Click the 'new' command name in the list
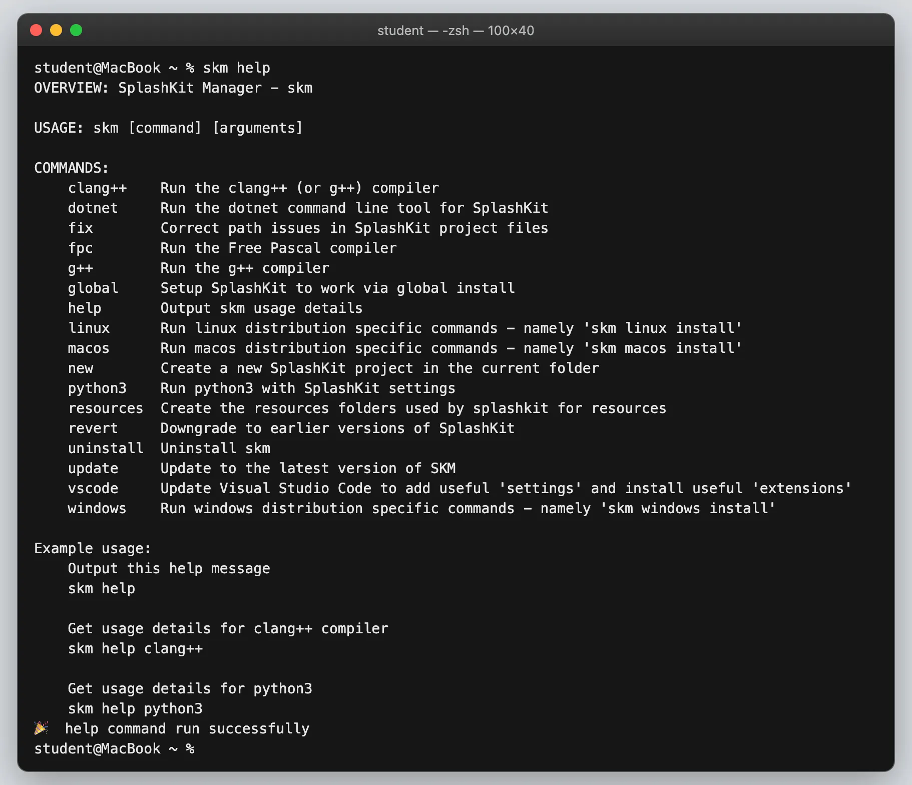This screenshot has height=785, width=912. click(81, 368)
